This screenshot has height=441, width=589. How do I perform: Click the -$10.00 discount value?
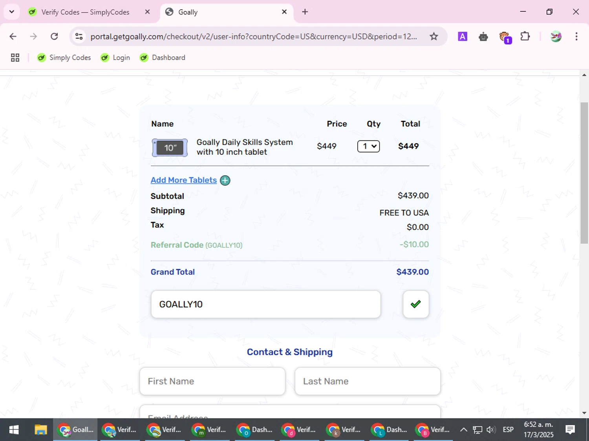414,244
